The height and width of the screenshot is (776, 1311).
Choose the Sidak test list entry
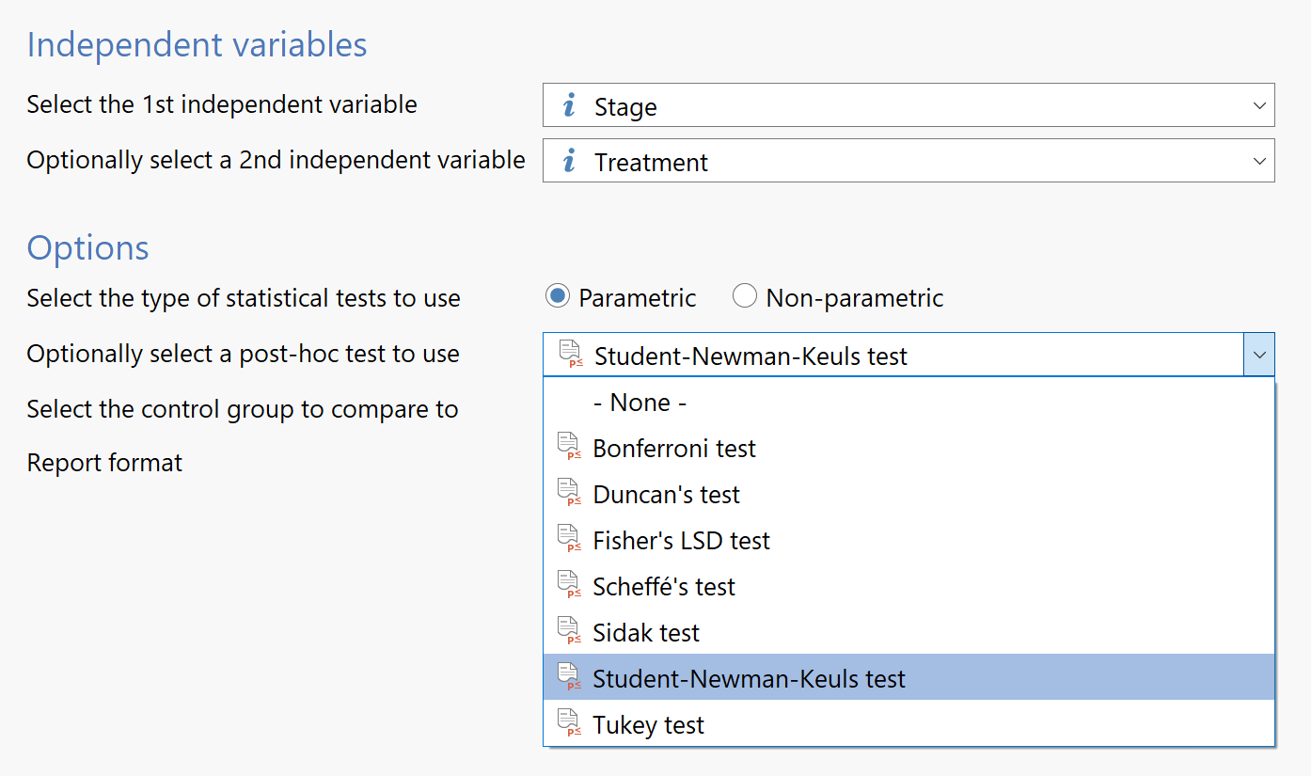tap(908, 632)
